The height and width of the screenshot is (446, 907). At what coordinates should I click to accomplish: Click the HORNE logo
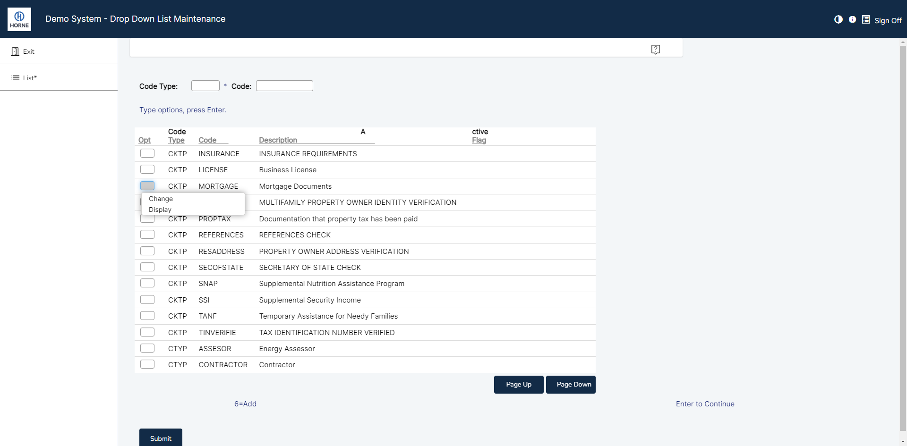[x=19, y=19]
